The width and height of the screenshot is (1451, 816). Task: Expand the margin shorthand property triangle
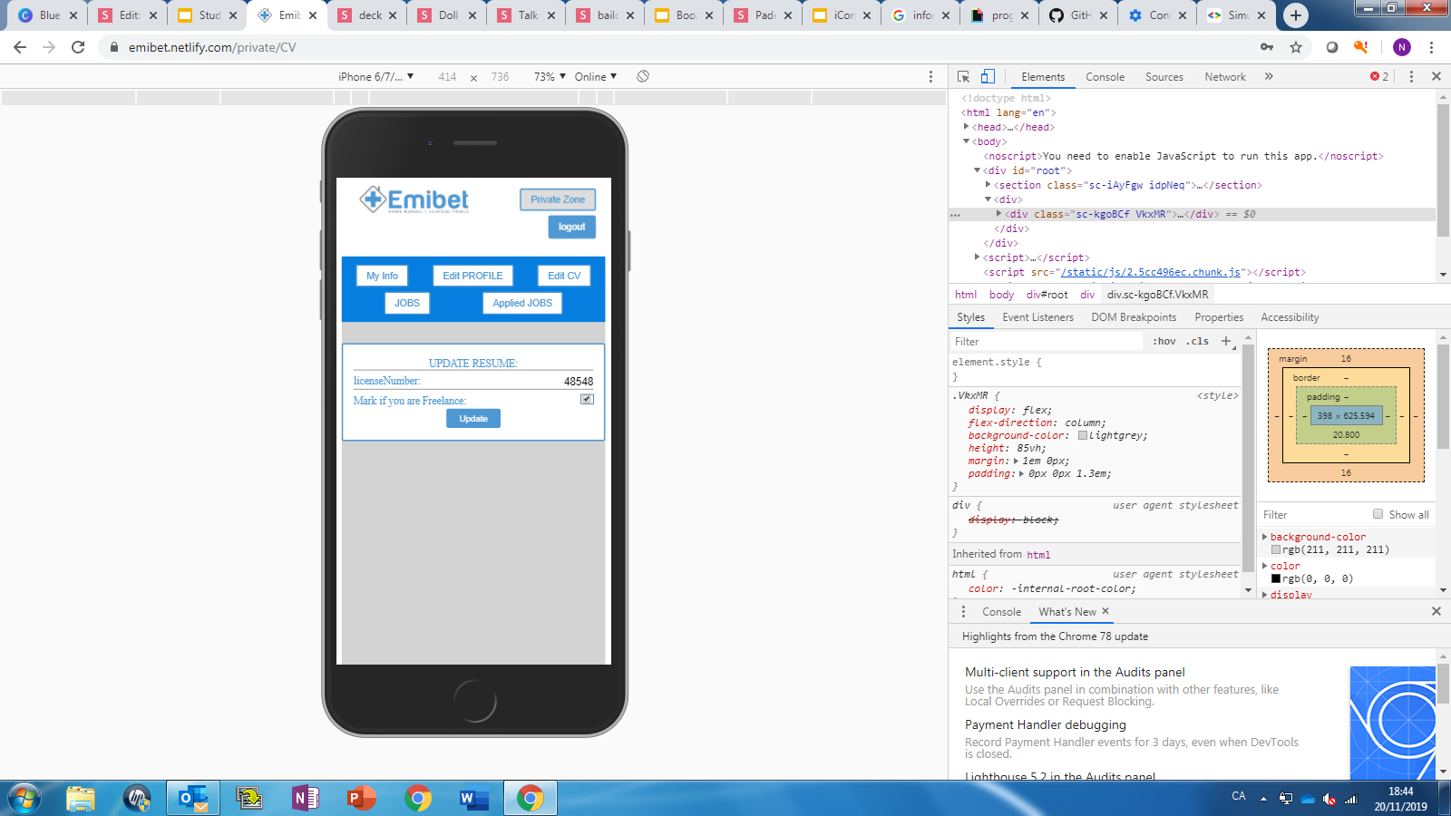coord(1017,461)
